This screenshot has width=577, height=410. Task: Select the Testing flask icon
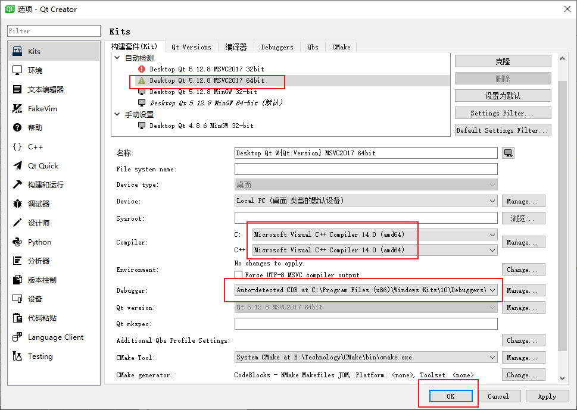click(17, 356)
